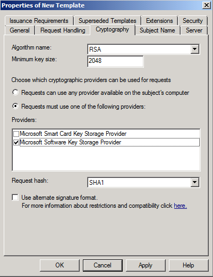Enable Use alternate signature format checkbox
The image size is (213, 277).
[x=15, y=198]
